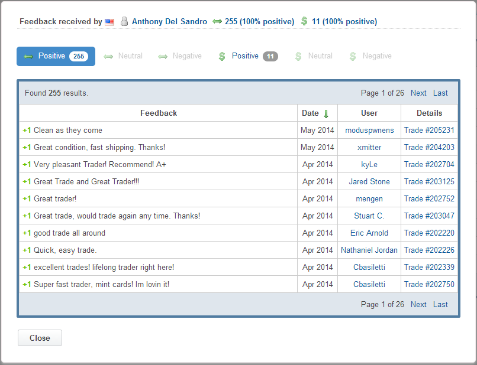View Nathaniel Jordan's profile
This screenshot has height=365, width=477.
pyautogui.click(x=369, y=250)
